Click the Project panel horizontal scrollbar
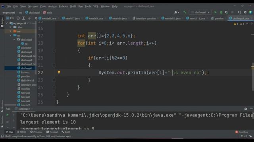The height and width of the screenshot is (142, 254). (10, 105)
